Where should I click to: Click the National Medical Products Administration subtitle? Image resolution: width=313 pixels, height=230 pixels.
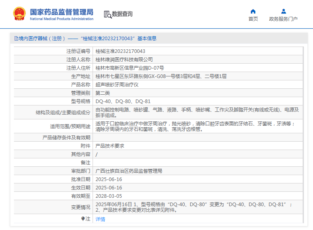pos(62,19)
